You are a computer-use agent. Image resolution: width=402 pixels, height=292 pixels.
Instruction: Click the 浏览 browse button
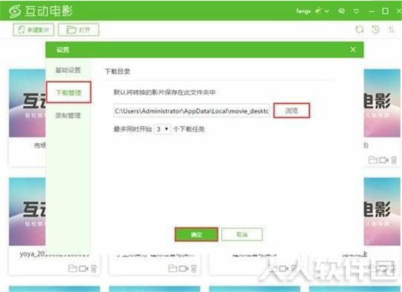tap(291, 110)
